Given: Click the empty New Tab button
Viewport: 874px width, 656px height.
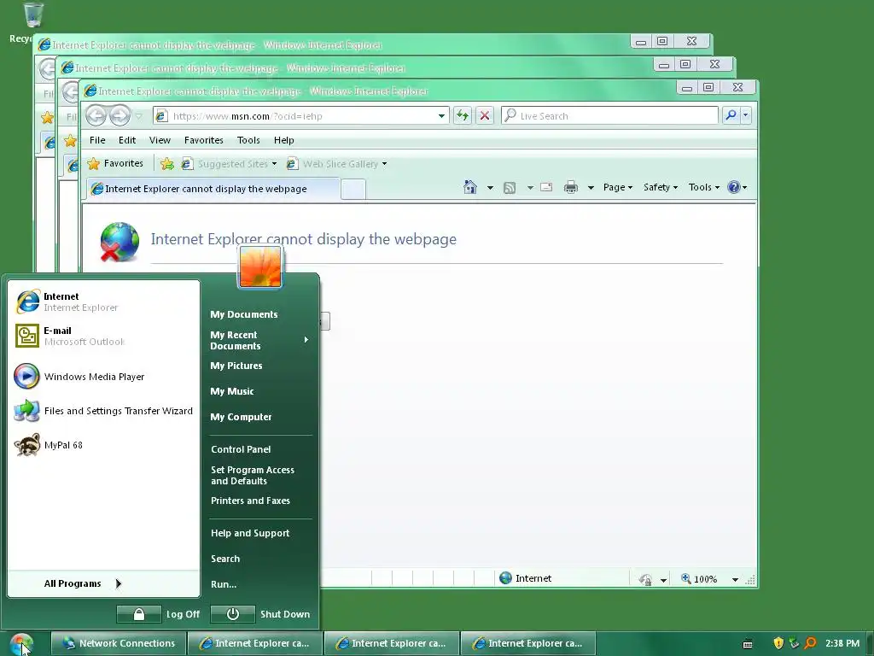Looking at the screenshot, I should click(353, 189).
